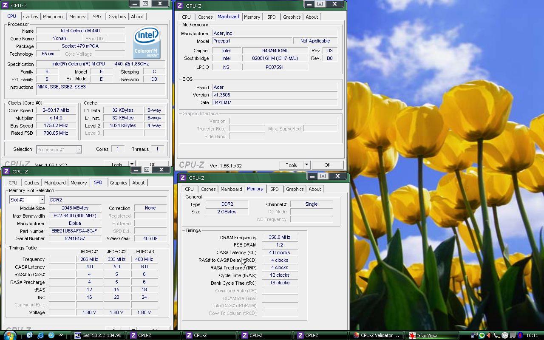
Task: Open the third quick launch round blue icon
Action: point(51,335)
